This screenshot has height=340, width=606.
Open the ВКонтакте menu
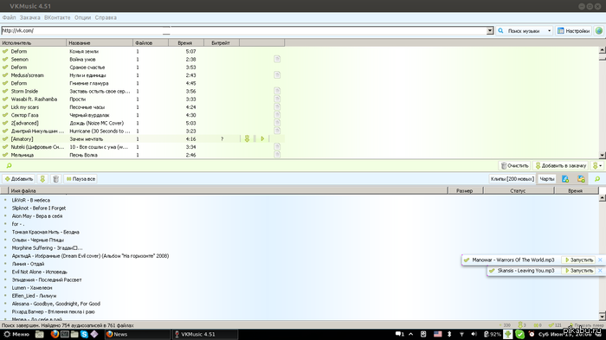(x=57, y=17)
